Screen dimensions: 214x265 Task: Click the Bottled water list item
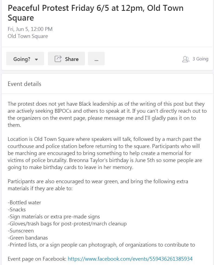click(25, 202)
